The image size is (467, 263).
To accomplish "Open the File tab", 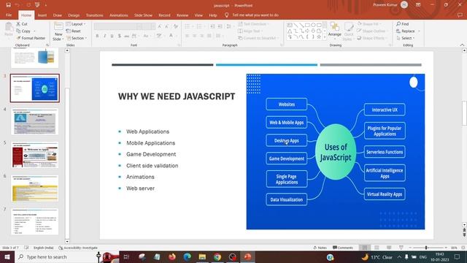I will [x=9, y=15].
